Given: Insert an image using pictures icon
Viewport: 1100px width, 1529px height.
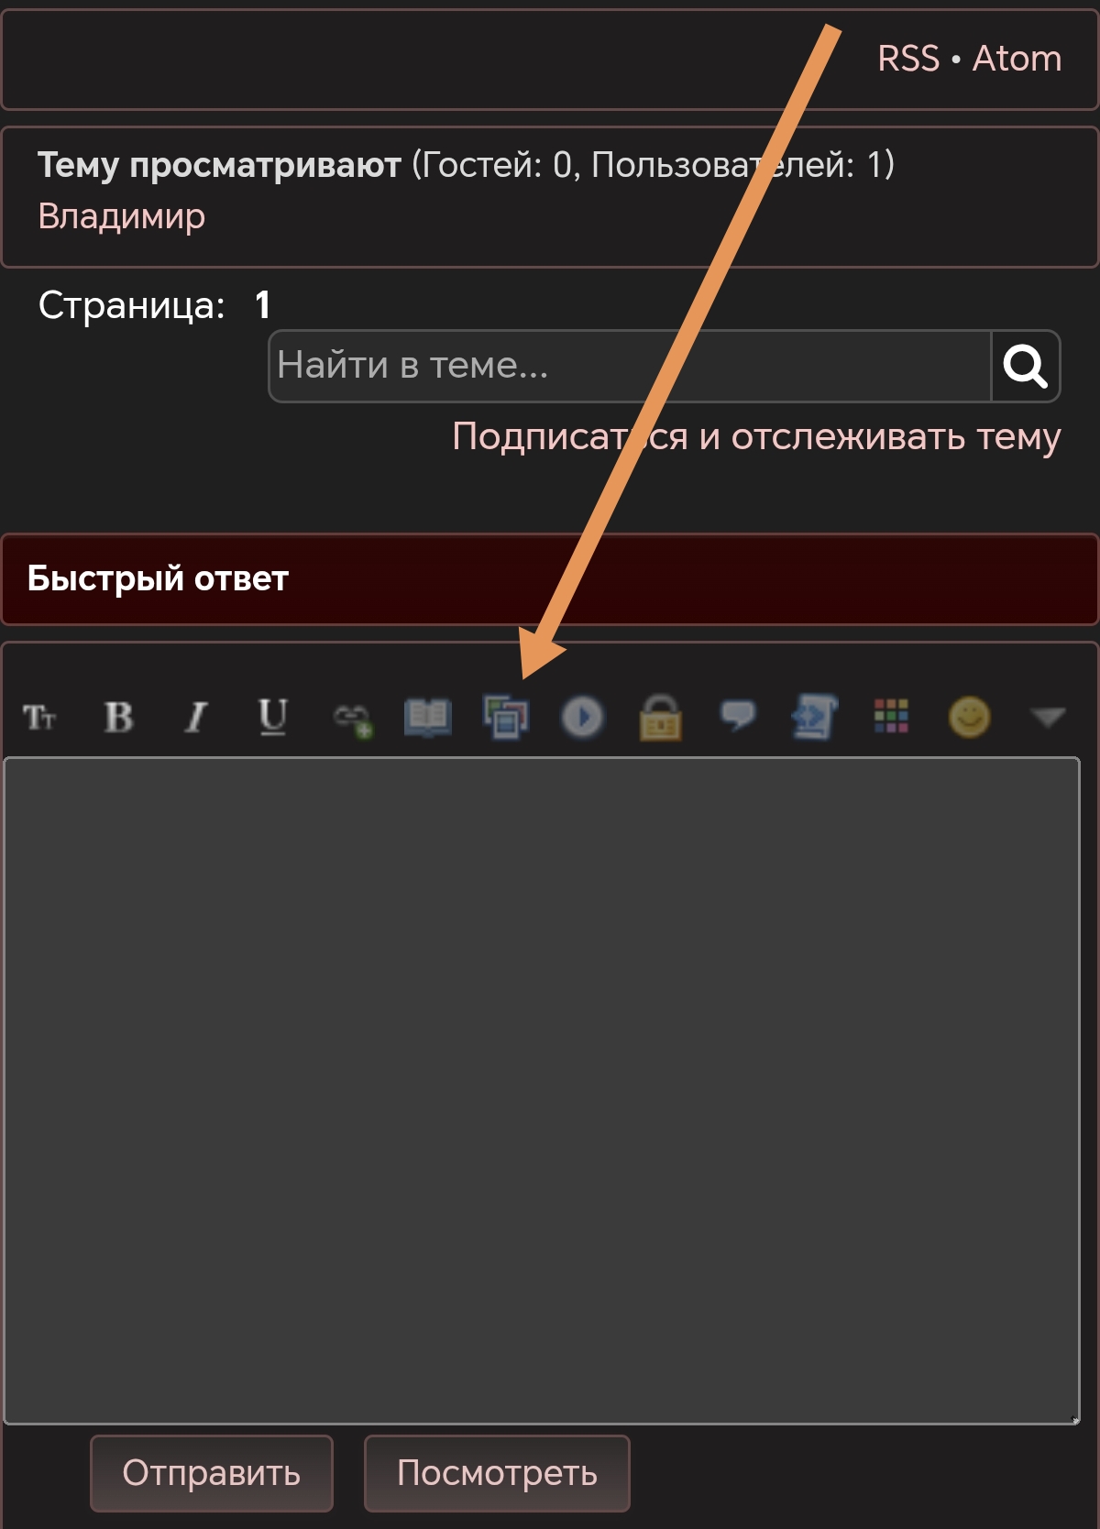Looking at the screenshot, I should pyautogui.click(x=506, y=717).
